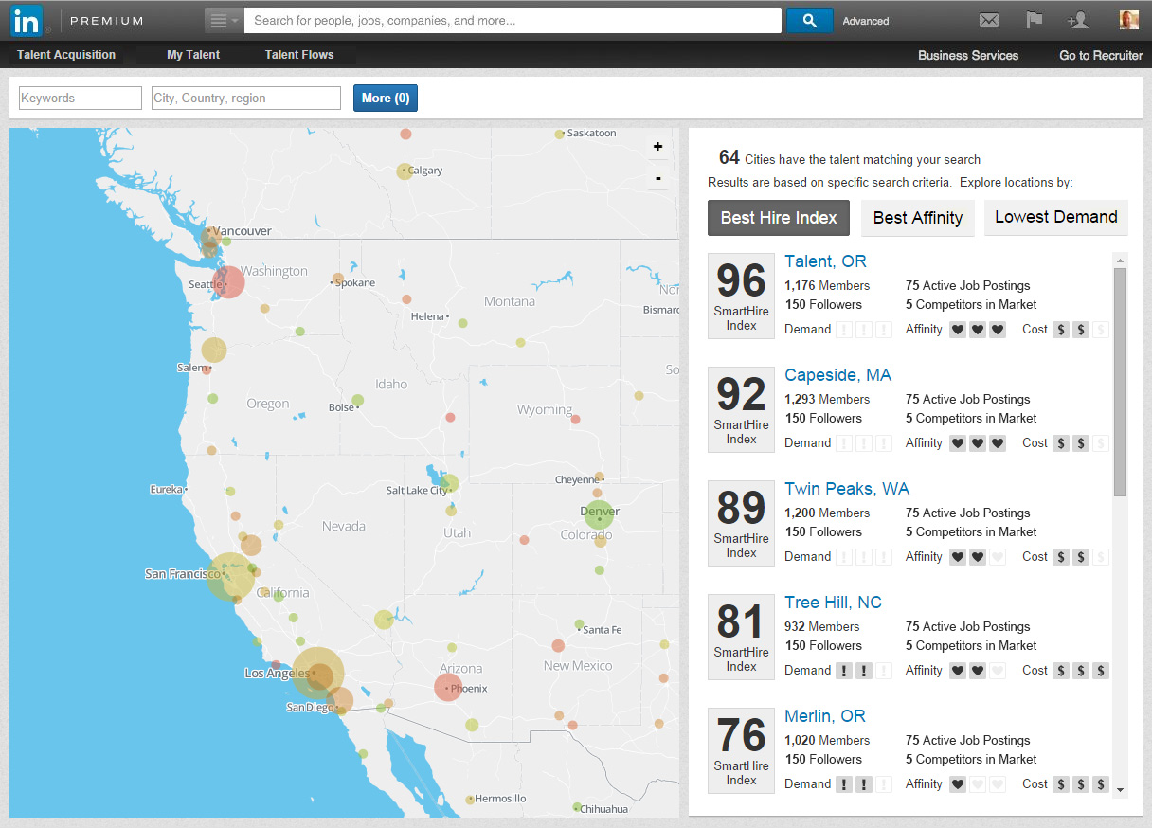The image size is (1152, 828).
Task: Open the messages envelope icon
Action: (989, 20)
